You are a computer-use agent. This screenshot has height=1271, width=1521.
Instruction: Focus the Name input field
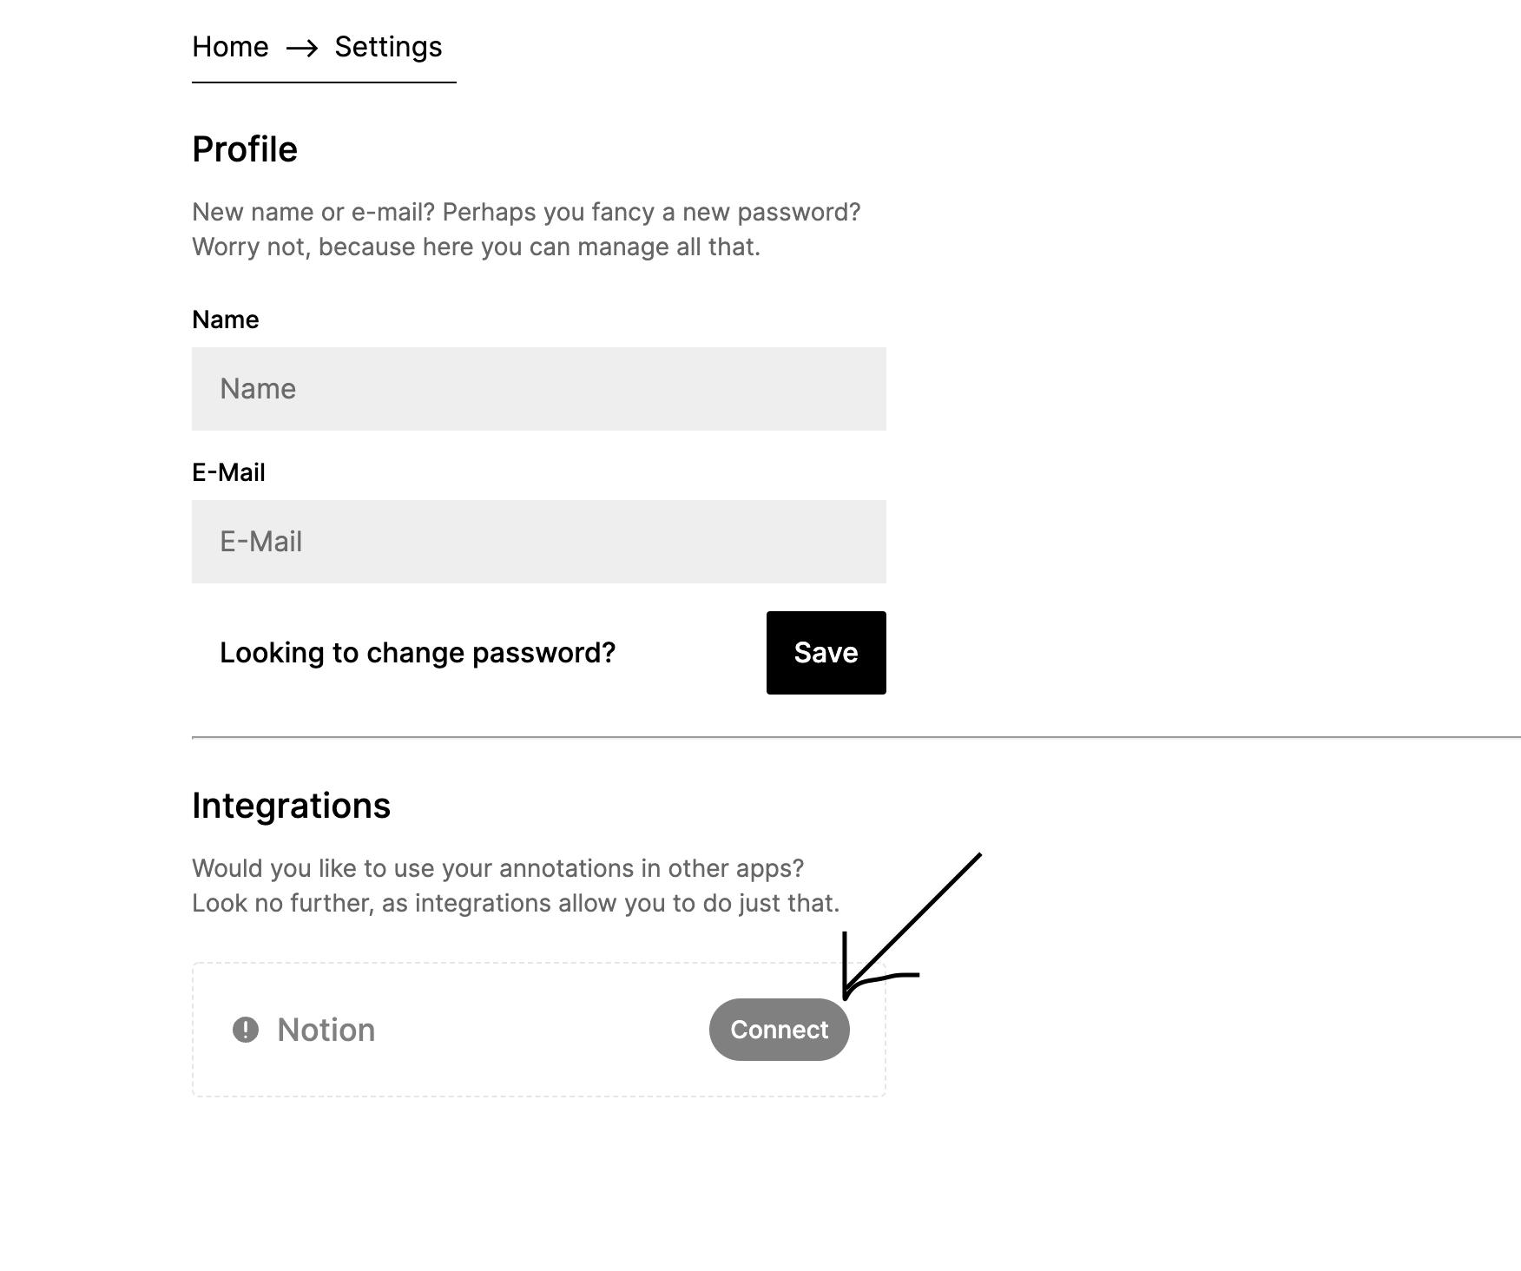coord(538,389)
